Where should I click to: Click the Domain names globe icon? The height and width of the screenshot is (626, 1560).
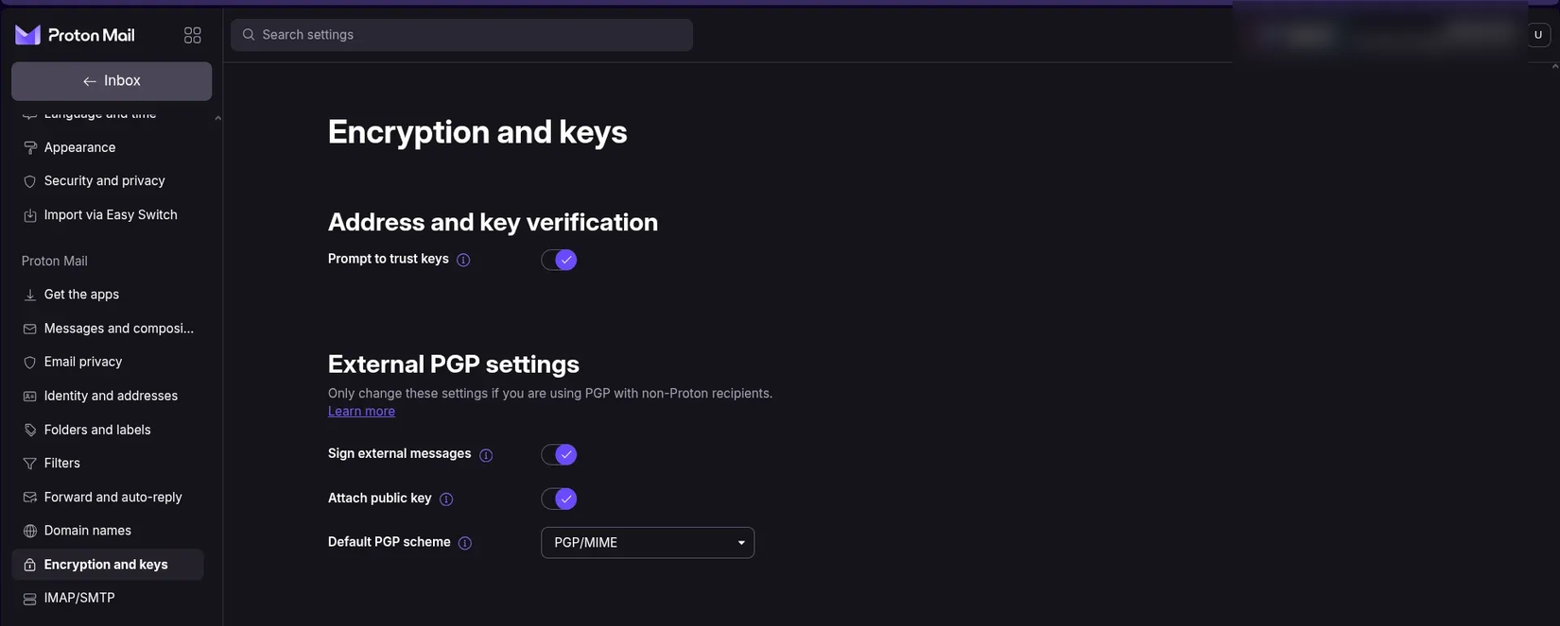coord(28,530)
